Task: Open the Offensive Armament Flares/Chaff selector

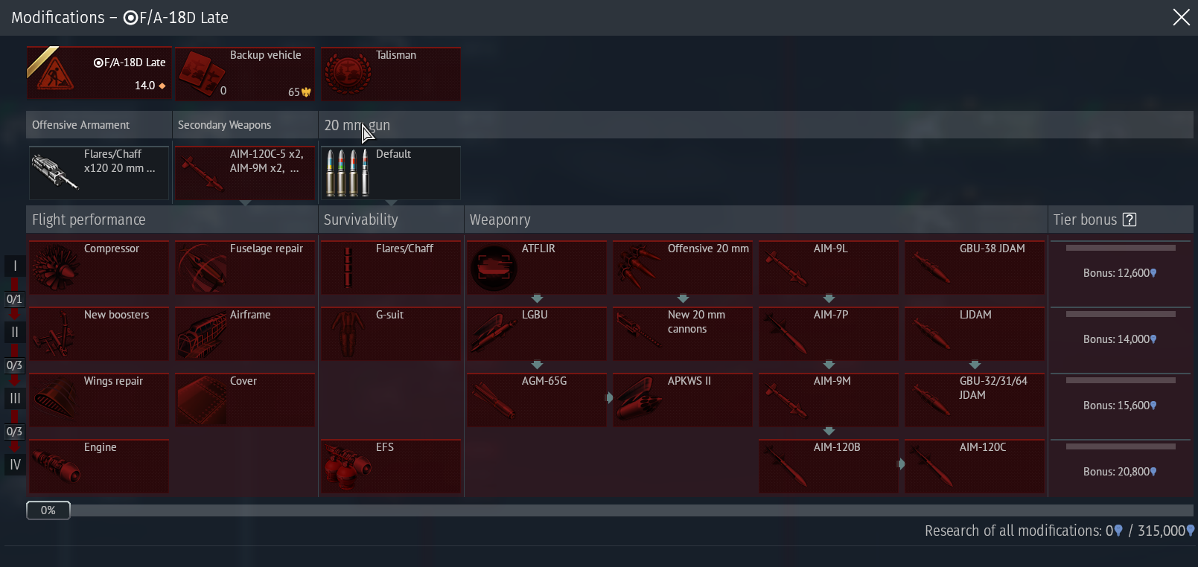Action: point(99,173)
